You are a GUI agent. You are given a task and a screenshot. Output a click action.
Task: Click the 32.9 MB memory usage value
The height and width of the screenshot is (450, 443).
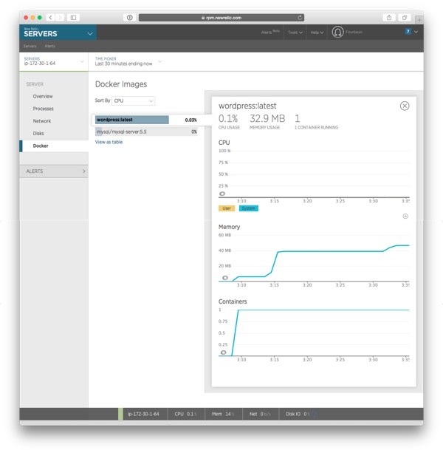click(267, 118)
